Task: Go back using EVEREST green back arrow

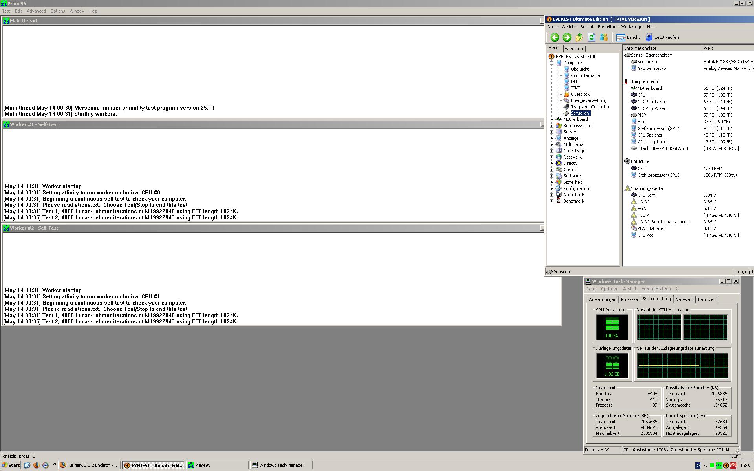Action: click(x=555, y=37)
